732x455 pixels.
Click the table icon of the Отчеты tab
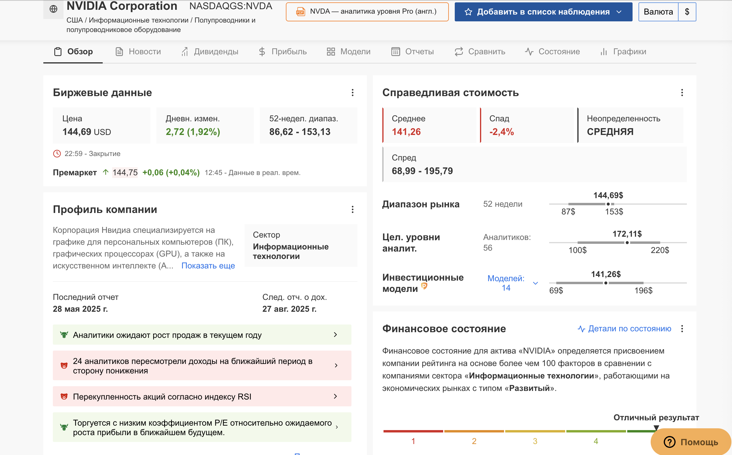click(x=396, y=52)
